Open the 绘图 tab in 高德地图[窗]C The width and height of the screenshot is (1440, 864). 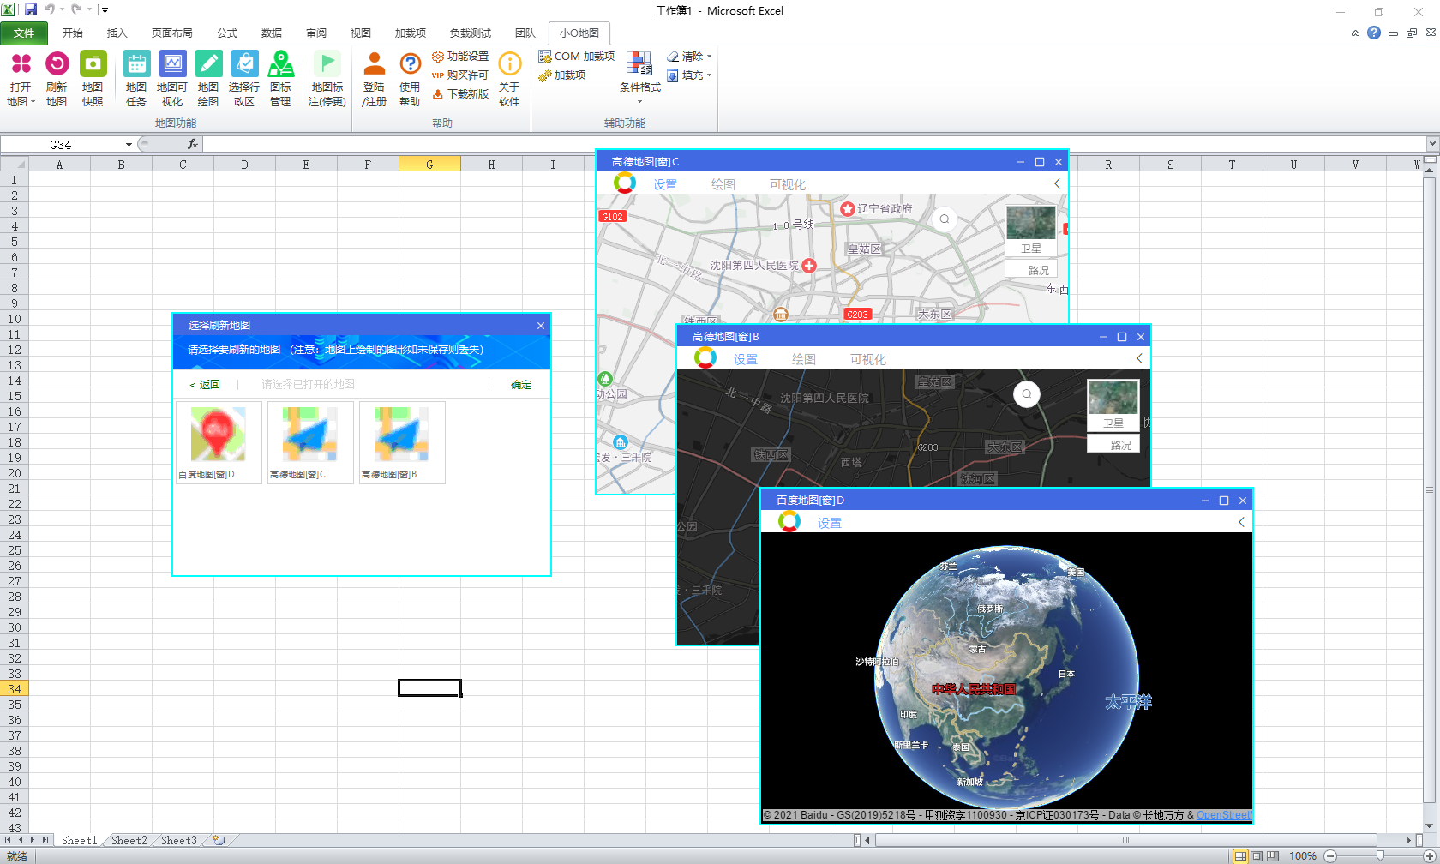(x=723, y=184)
